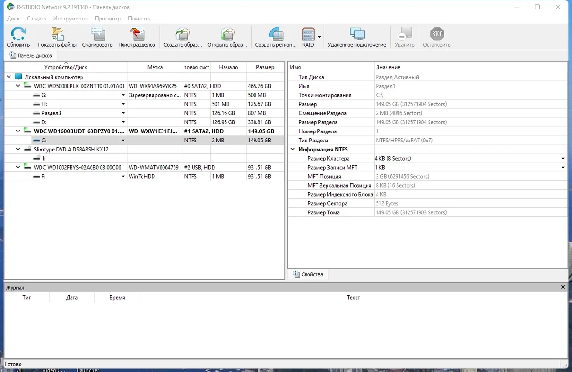This screenshot has height=372, width=572.
Task: Click Slimtype DVD drive icon
Action: pos(28,149)
